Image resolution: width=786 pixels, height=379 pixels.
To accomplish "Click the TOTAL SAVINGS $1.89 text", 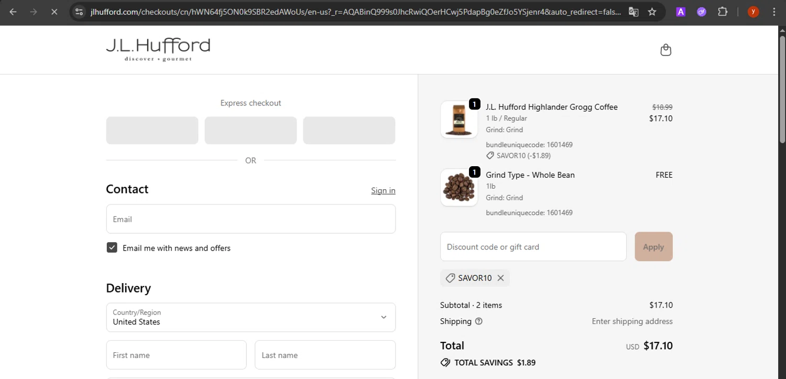I will coord(495,362).
